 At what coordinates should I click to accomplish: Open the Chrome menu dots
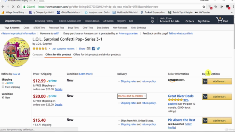(x=234, y=7)
